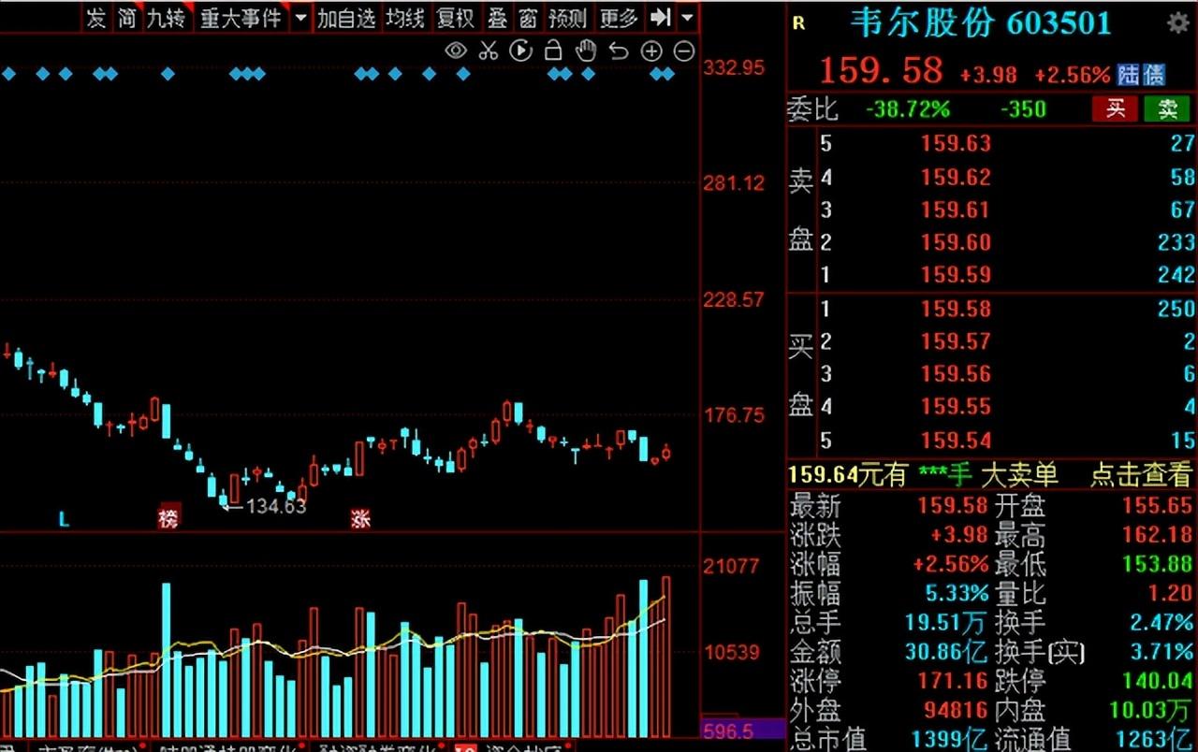Click the undo arrow icon

(x=619, y=51)
